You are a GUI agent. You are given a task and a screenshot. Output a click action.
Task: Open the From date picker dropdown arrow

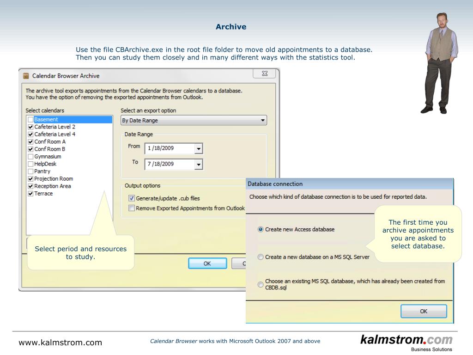tap(199, 148)
